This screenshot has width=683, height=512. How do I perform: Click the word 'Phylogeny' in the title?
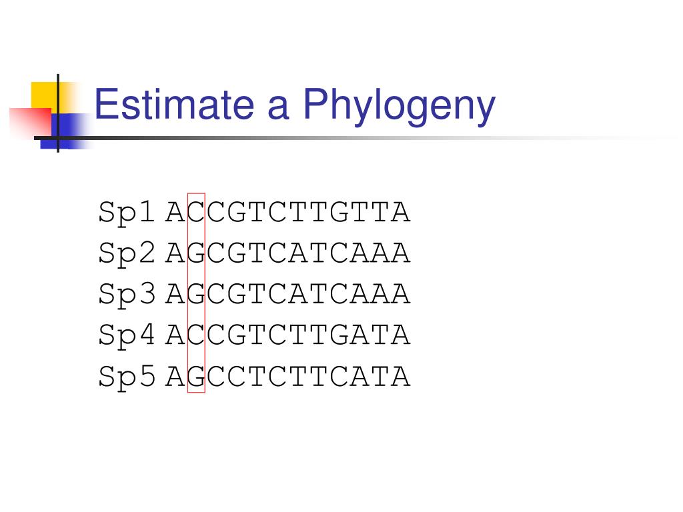400,106
